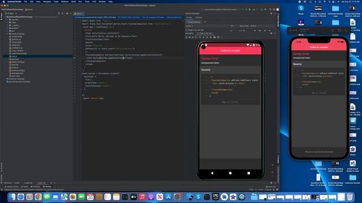Click the Create device button
The width and height of the screenshot is (362, 203).
[x=193, y=22]
